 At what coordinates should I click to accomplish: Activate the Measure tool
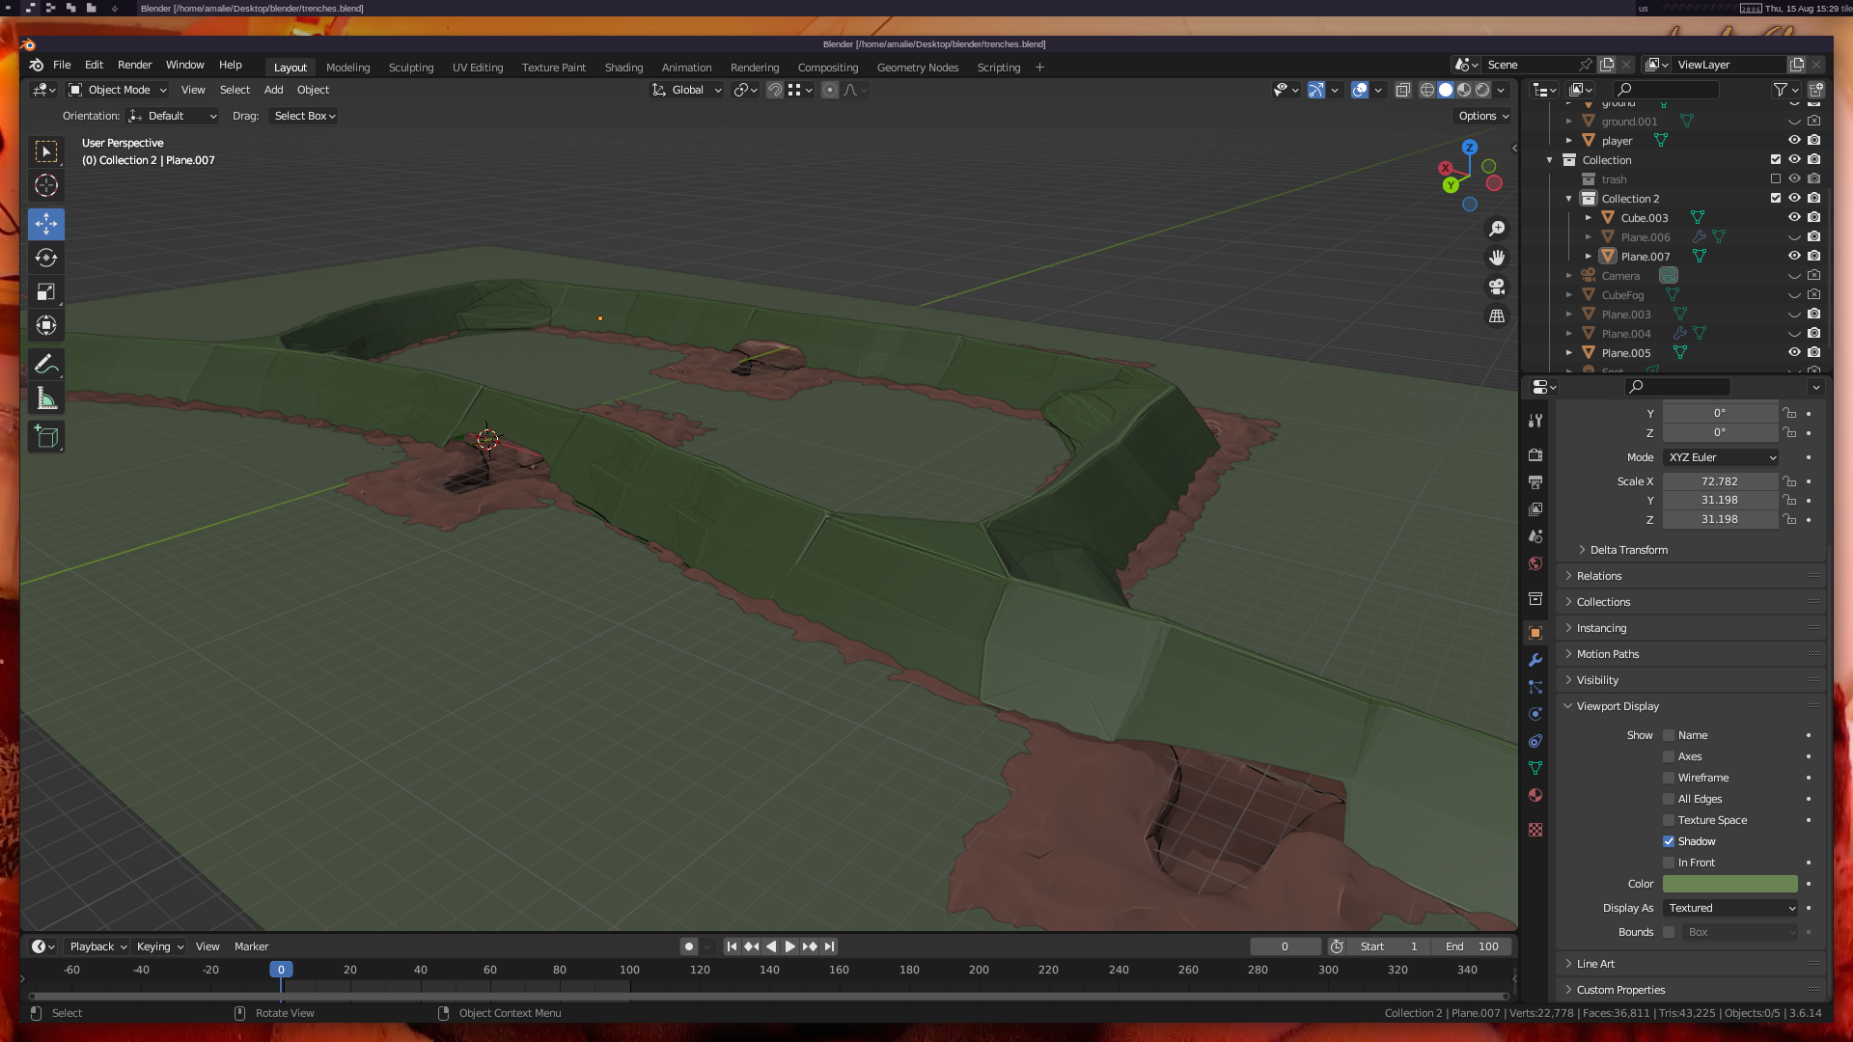[45, 398]
